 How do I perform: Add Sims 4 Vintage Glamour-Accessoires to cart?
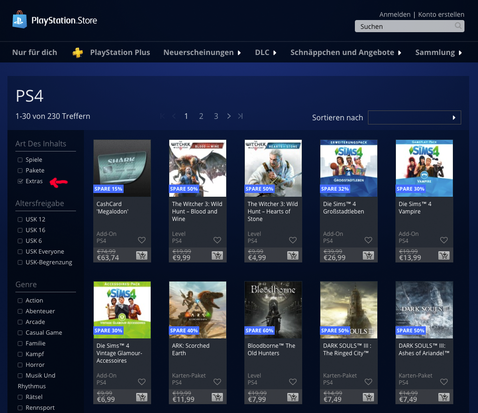(x=142, y=397)
